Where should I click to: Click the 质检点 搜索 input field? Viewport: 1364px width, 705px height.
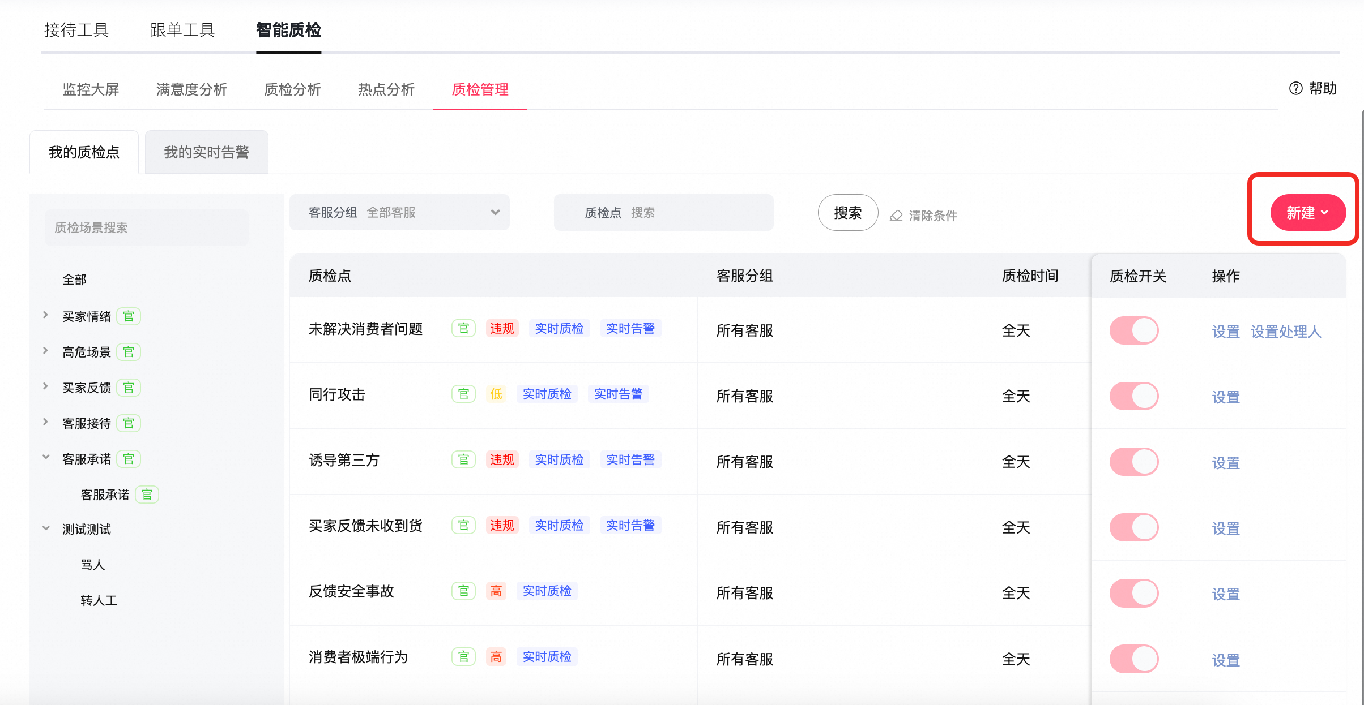point(663,213)
